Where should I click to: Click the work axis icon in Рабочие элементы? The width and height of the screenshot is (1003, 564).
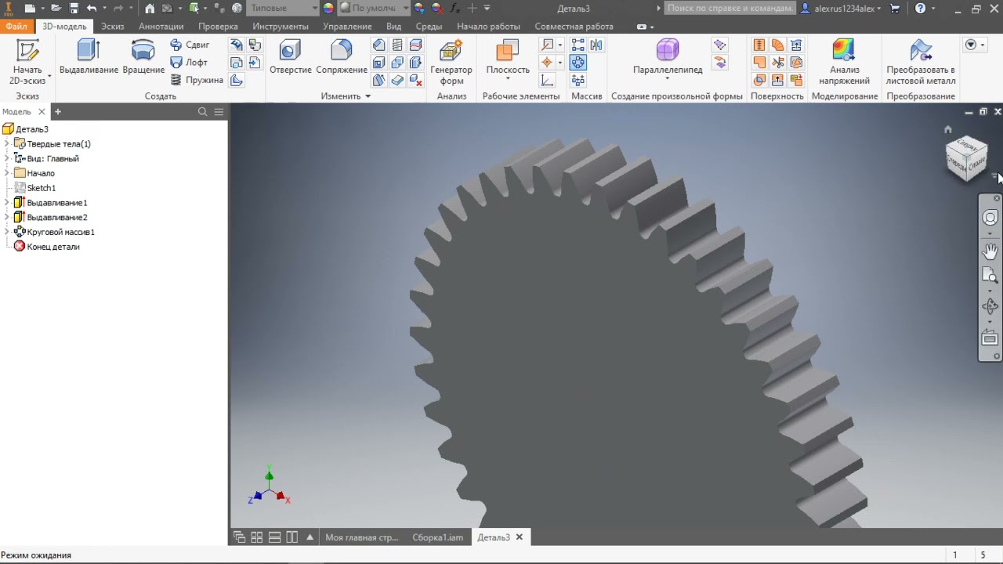point(547,45)
